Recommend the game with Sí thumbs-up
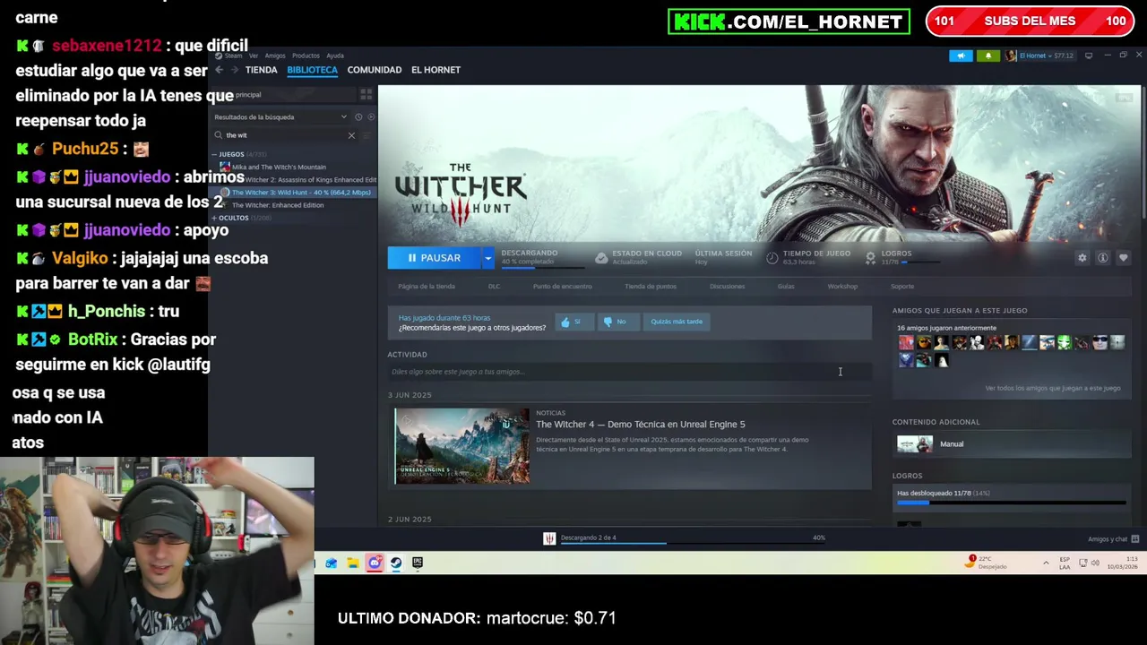1147x645 pixels. coord(573,322)
